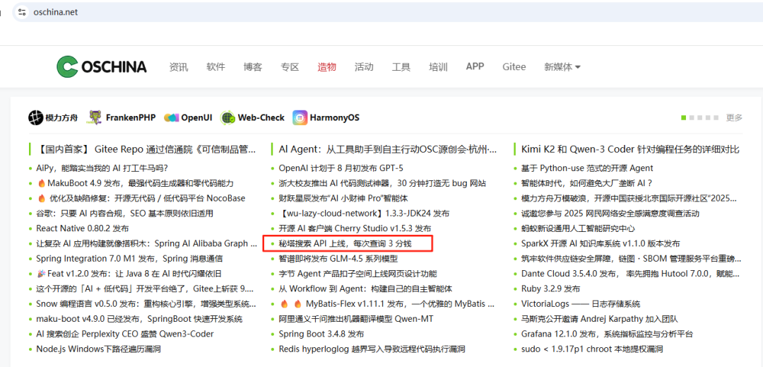This screenshot has height=367, width=763.
Task: Open 智谱即将发布 GLM-4.5 系列模型 article
Action: tap(338, 259)
